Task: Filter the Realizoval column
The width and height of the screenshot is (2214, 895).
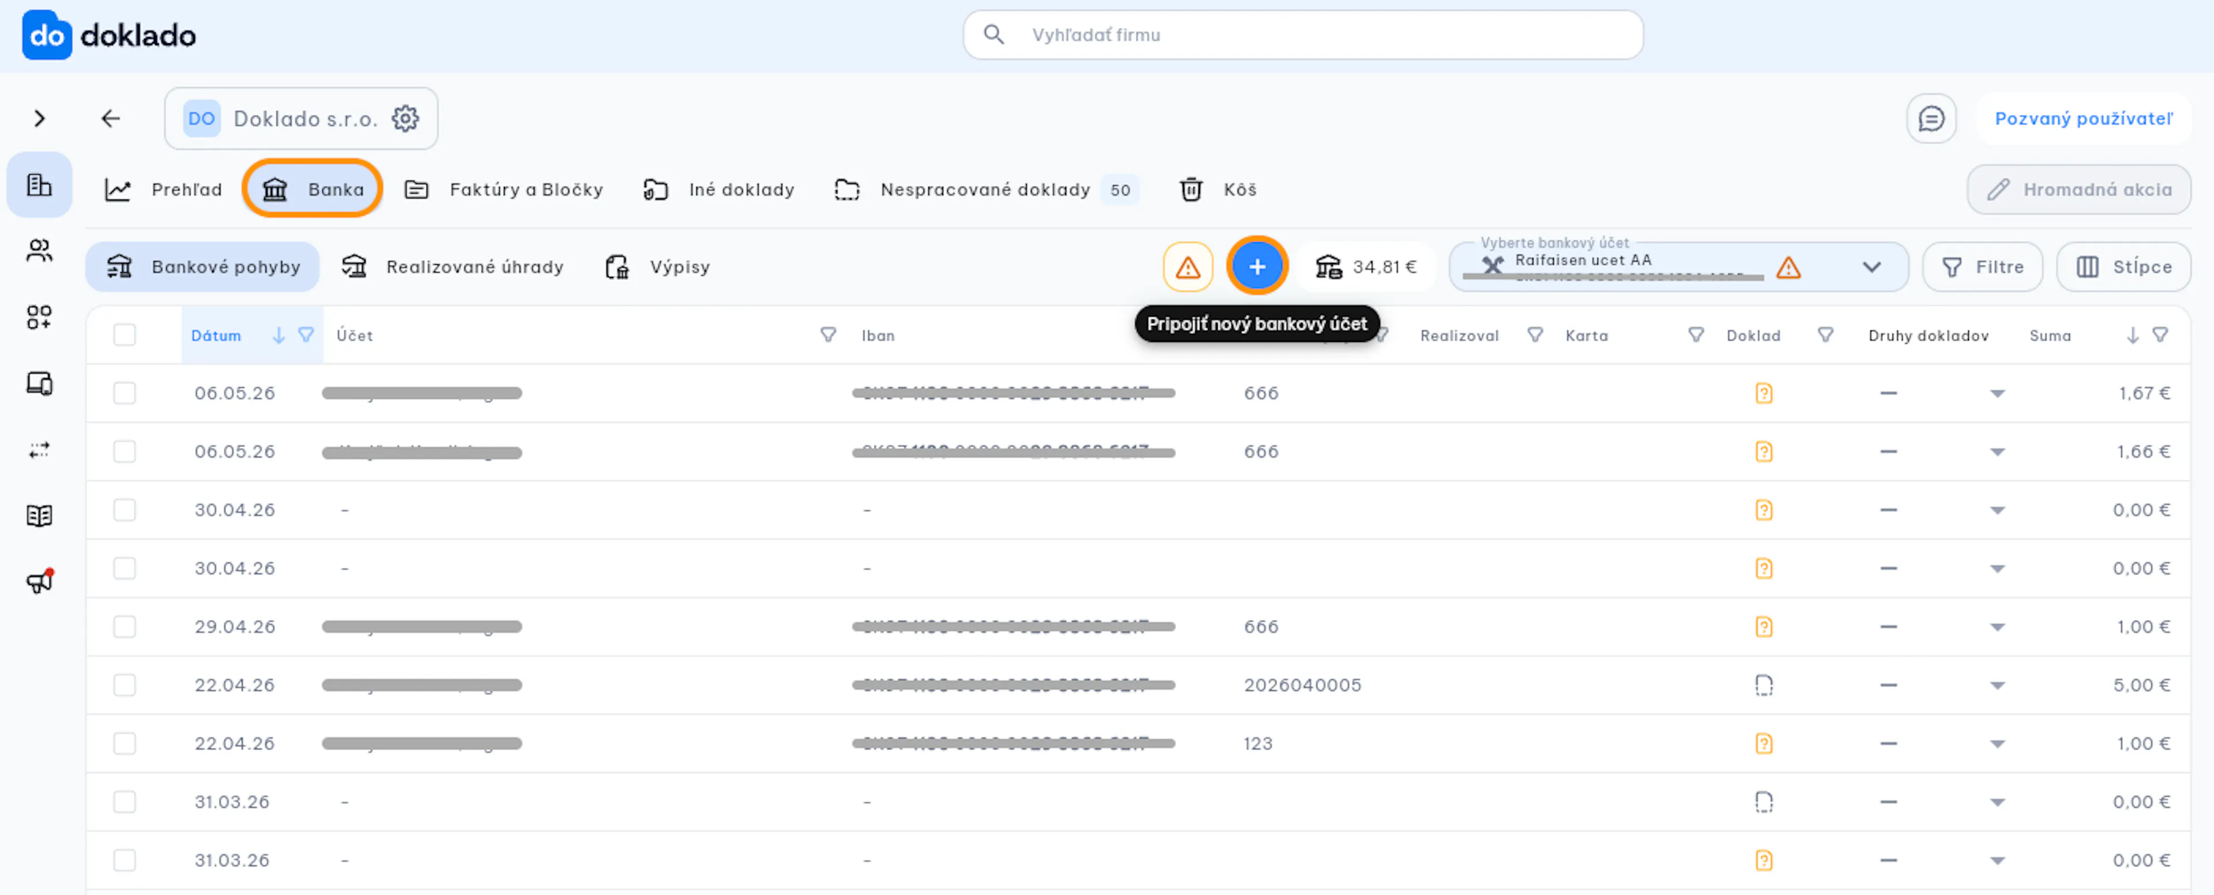Action: pos(1535,335)
